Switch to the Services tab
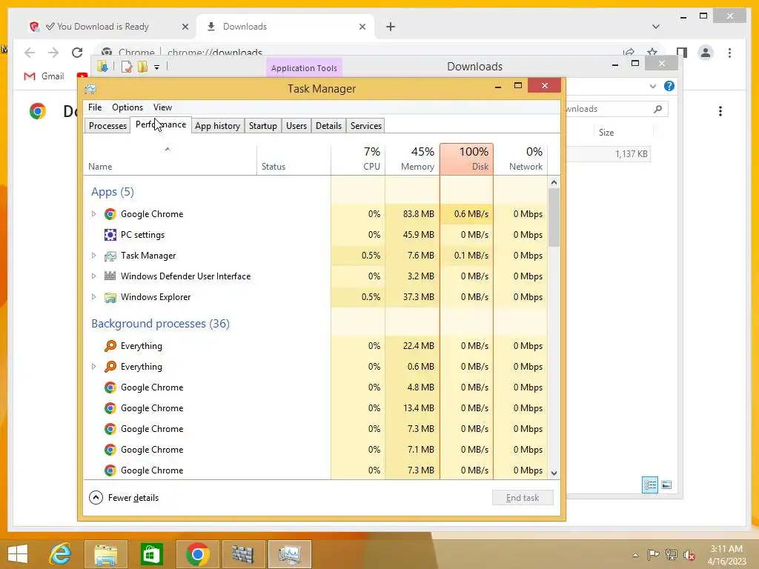Image resolution: width=759 pixels, height=569 pixels. click(366, 126)
